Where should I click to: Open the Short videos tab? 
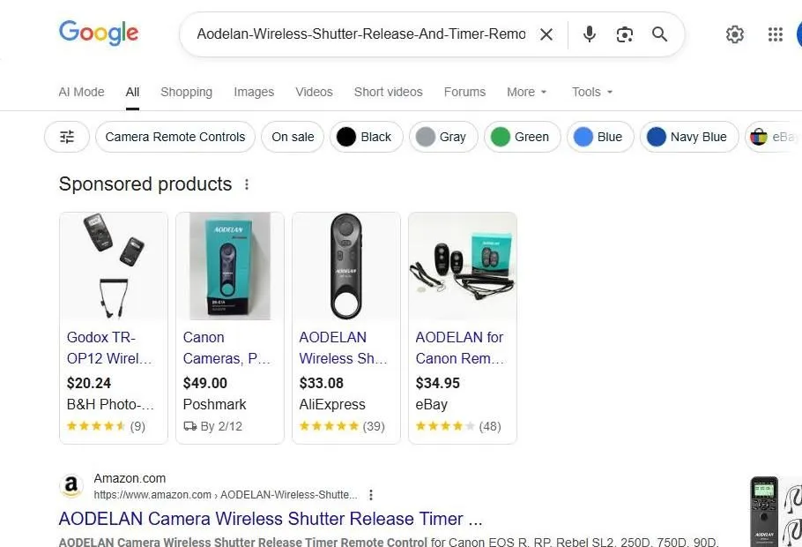click(388, 92)
